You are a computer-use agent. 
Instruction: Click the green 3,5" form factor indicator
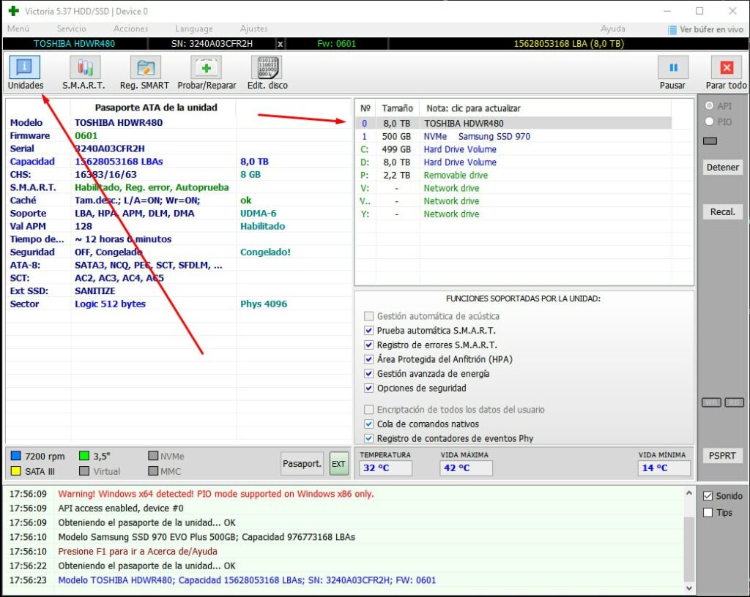pos(84,456)
